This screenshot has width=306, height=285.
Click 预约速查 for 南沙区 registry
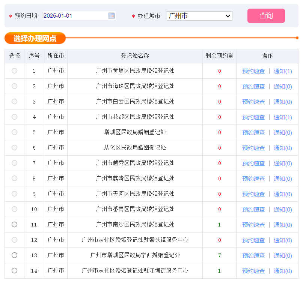click(x=253, y=225)
